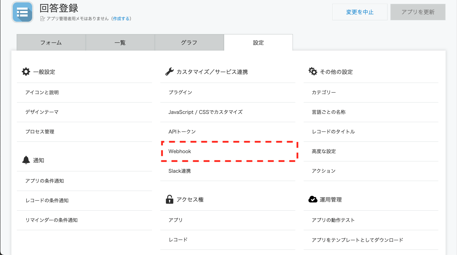Go to プロセス管理 settings
The height and width of the screenshot is (255, 457).
(40, 132)
